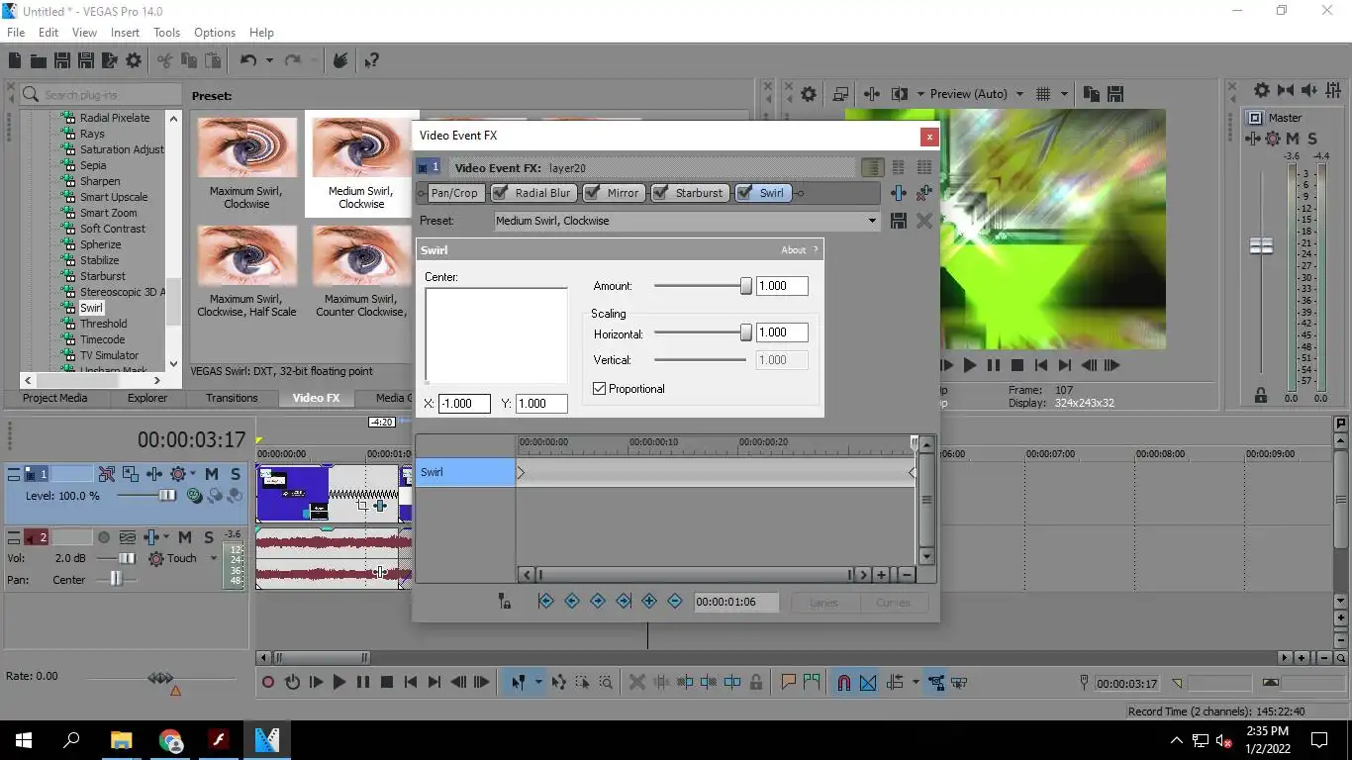The height and width of the screenshot is (760, 1352).
Task: Expand the About chevron in Swirl panel
Action: (816, 249)
